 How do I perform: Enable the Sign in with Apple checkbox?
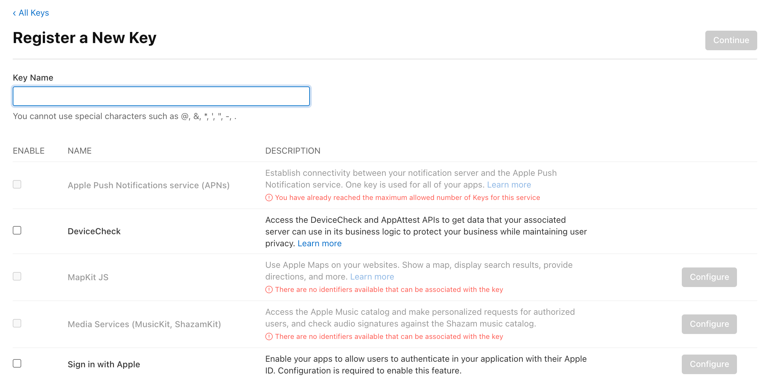(17, 363)
